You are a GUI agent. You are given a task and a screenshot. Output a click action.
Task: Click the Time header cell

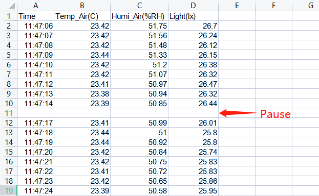[x=36, y=16]
